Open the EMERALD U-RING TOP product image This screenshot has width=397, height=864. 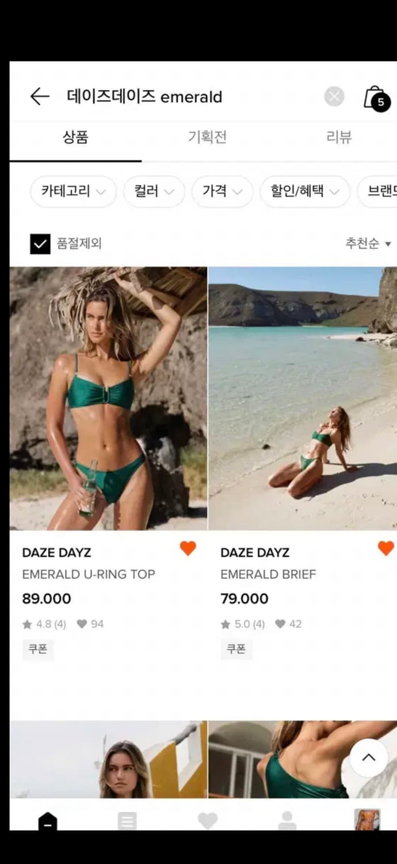[108, 398]
